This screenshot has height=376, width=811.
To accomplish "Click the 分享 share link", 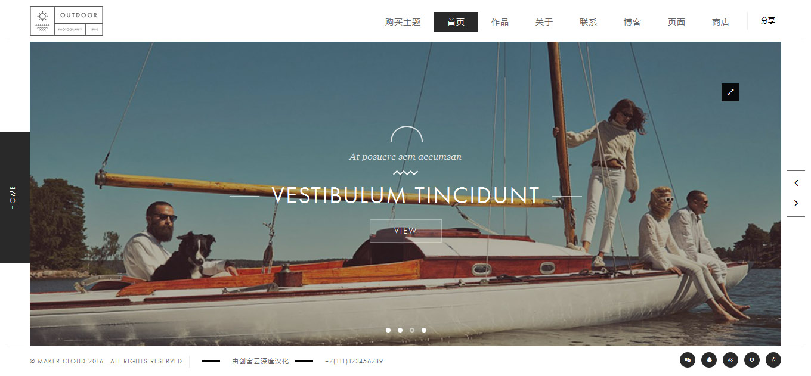I will tap(768, 21).
